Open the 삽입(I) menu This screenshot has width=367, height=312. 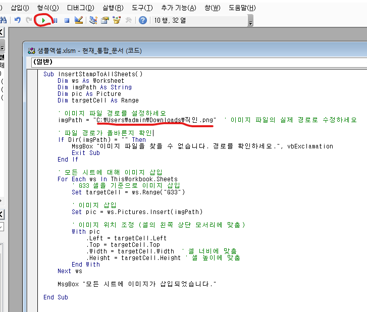pos(20,8)
